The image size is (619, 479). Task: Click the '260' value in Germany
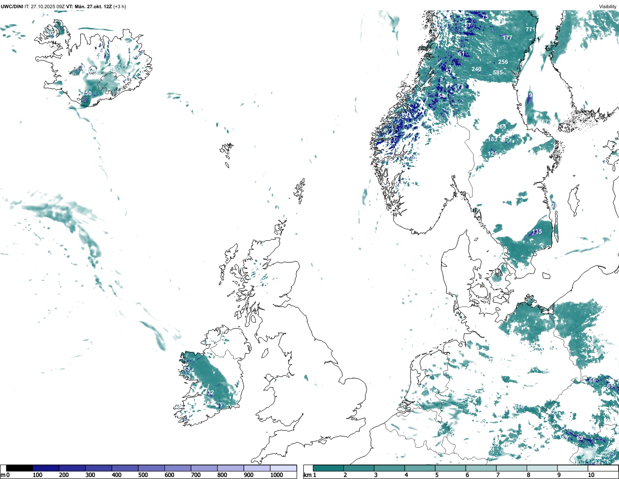[x=518, y=406]
